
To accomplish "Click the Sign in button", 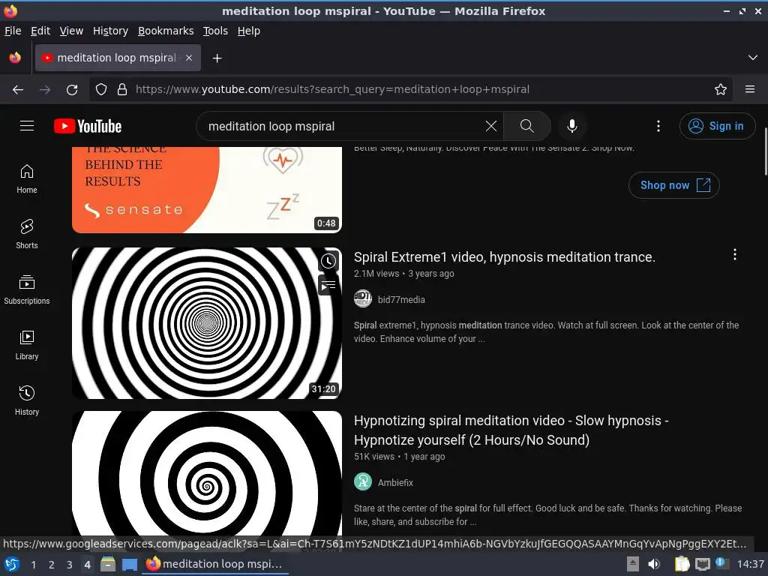I will point(716,126).
